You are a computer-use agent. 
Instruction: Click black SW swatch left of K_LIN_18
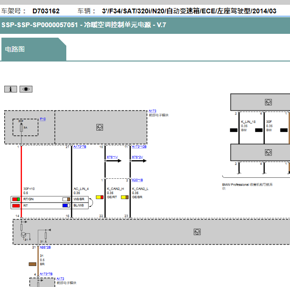[234, 130]
